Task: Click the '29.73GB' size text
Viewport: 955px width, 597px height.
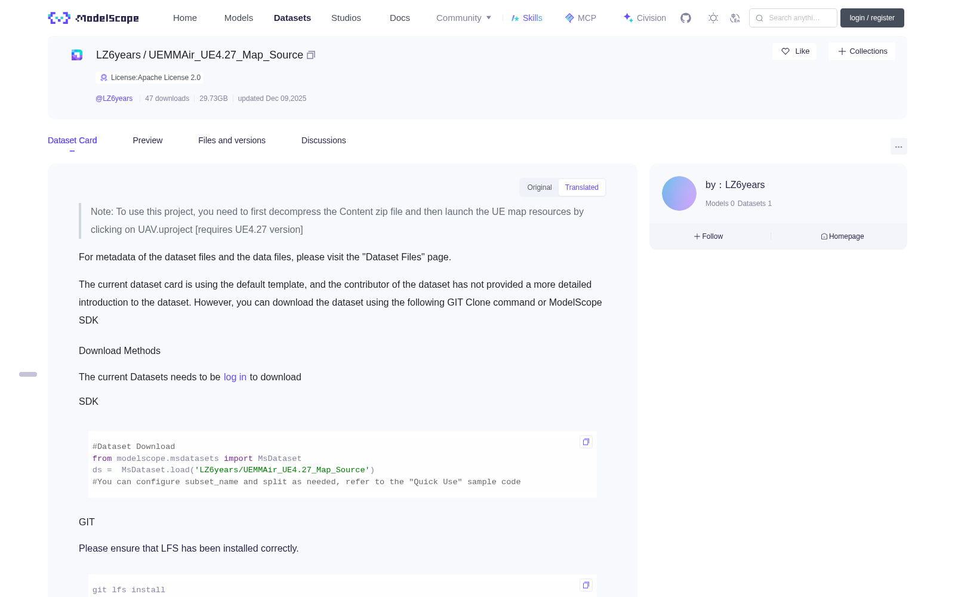Action: 214,99
